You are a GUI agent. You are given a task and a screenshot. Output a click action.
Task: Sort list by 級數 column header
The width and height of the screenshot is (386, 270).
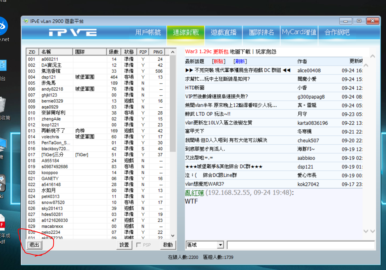tap(114, 52)
